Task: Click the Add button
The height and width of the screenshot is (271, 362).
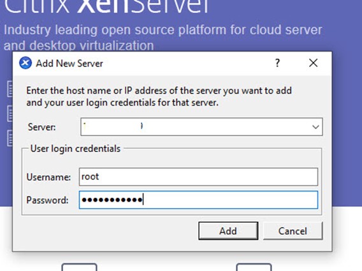Action: pyautogui.click(x=228, y=231)
